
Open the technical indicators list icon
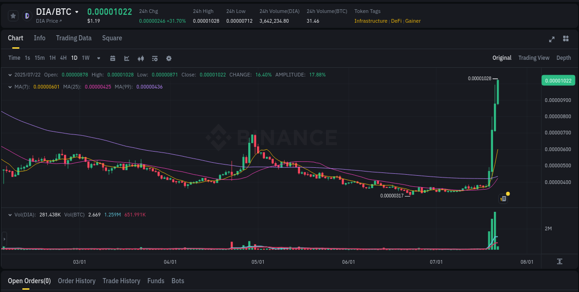[155, 58]
